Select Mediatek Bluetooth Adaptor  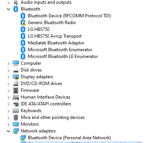[x=56, y=43]
